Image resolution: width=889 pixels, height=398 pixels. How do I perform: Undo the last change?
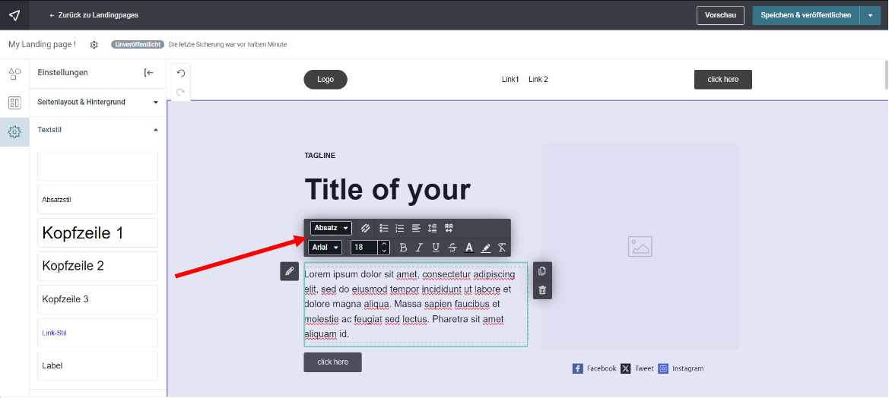181,73
